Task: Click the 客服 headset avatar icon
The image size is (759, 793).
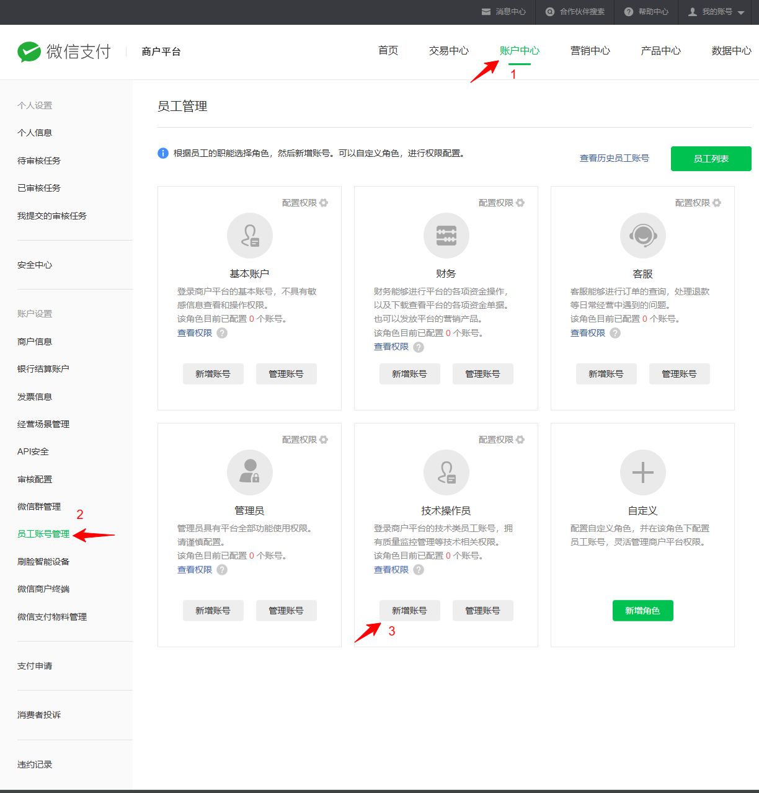Action: (642, 236)
